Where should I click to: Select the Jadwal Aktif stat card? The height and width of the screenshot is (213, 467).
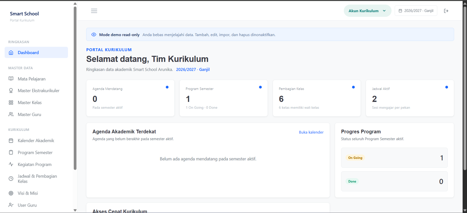[410, 98]
